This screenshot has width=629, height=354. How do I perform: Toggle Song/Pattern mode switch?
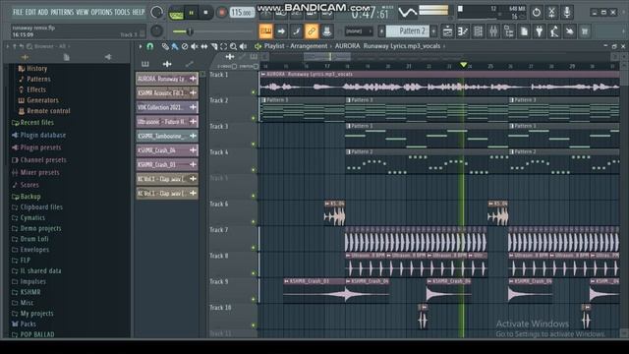coord(175,13)
